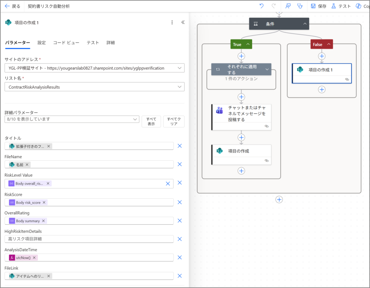
Task: Remove the FileName parameter with its X
Action: (x=180, y=164)
